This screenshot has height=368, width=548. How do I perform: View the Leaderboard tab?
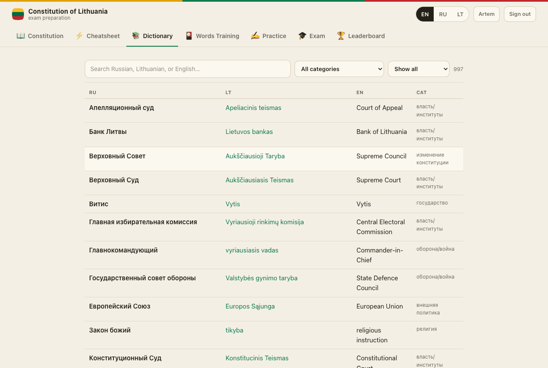[x=360, y=36]
